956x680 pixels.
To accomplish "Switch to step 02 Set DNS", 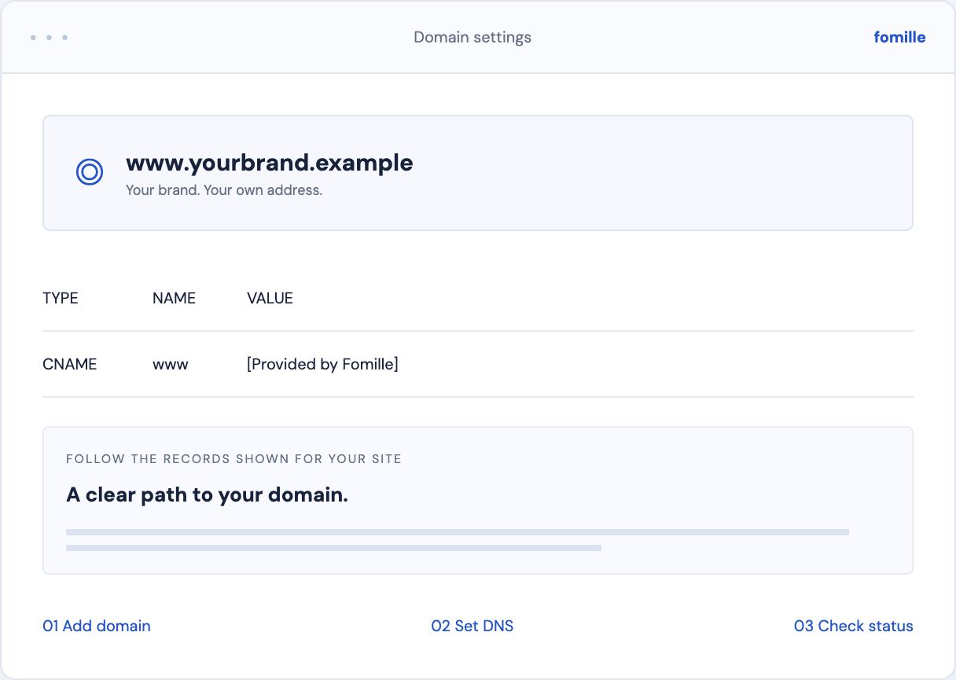I will 472,626.
